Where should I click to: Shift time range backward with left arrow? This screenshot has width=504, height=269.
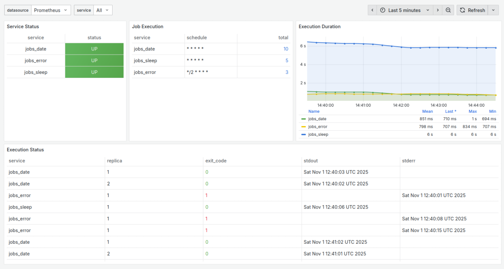point(372,10)
